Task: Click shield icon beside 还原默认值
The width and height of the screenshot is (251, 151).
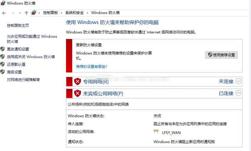Action: click(2, 64)
